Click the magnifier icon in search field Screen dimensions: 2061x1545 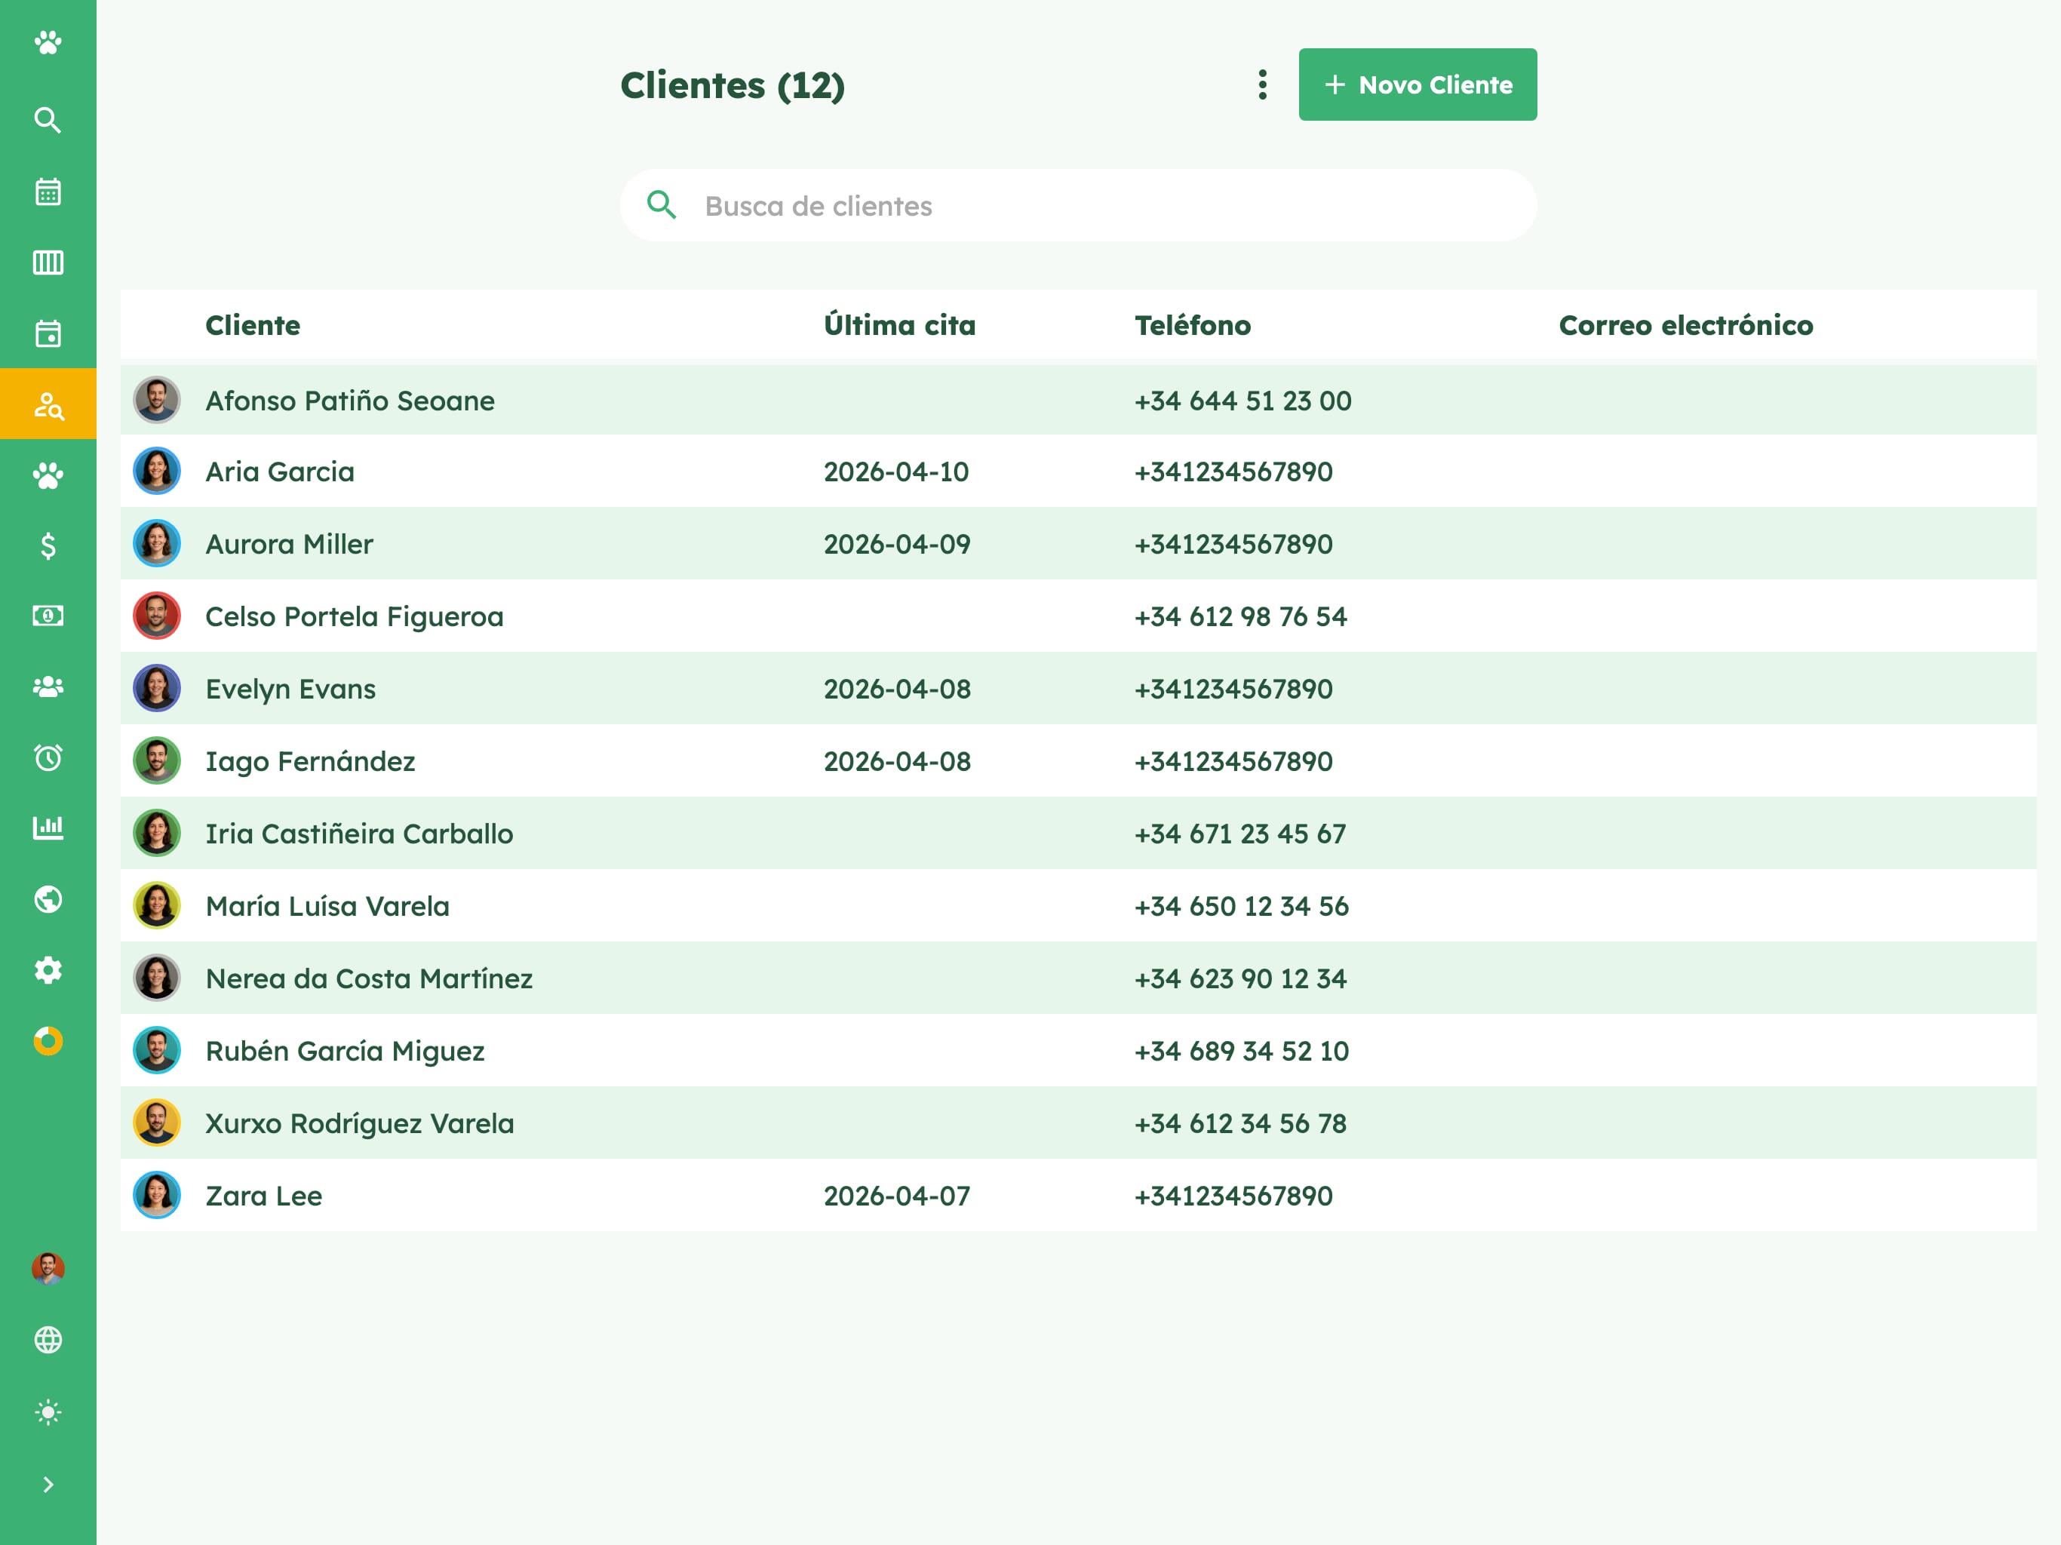pyautogui.click(x=662, y=205)
